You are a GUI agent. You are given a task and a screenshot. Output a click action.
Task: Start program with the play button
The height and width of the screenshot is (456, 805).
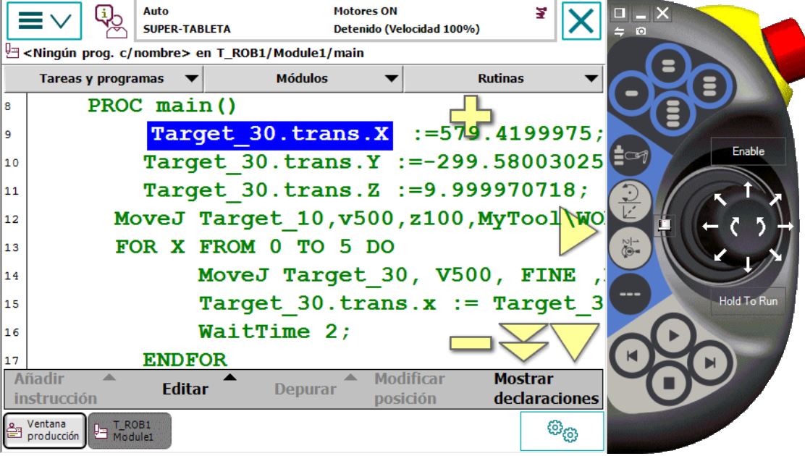pos(673,337)
